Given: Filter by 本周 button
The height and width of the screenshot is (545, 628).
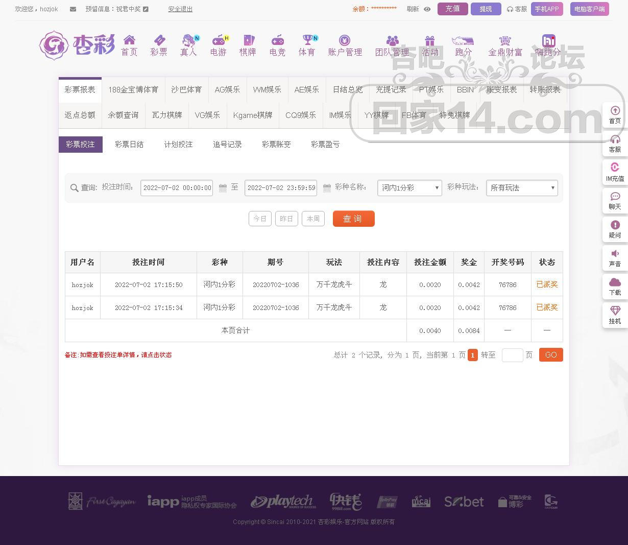Looking at the screenshot, I should pyautogui.click(x=313, y=219).
